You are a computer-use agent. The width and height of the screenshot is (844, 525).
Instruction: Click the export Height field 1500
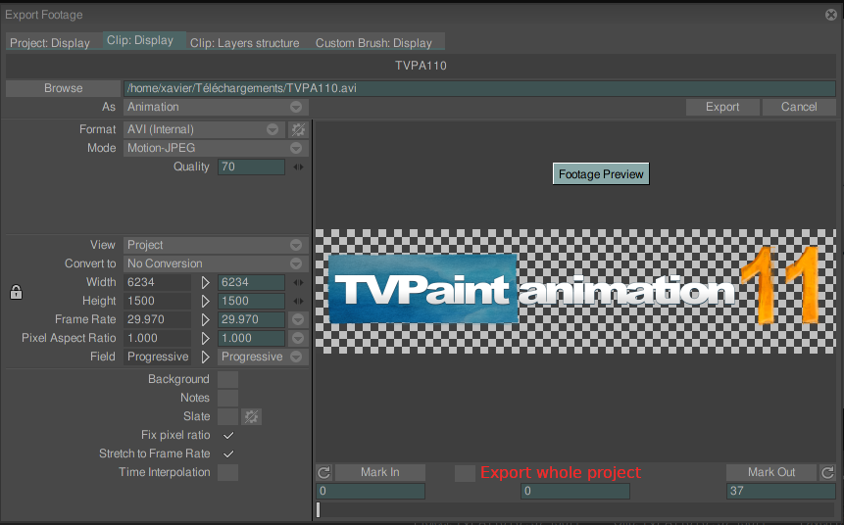click(x=251, y=302)
